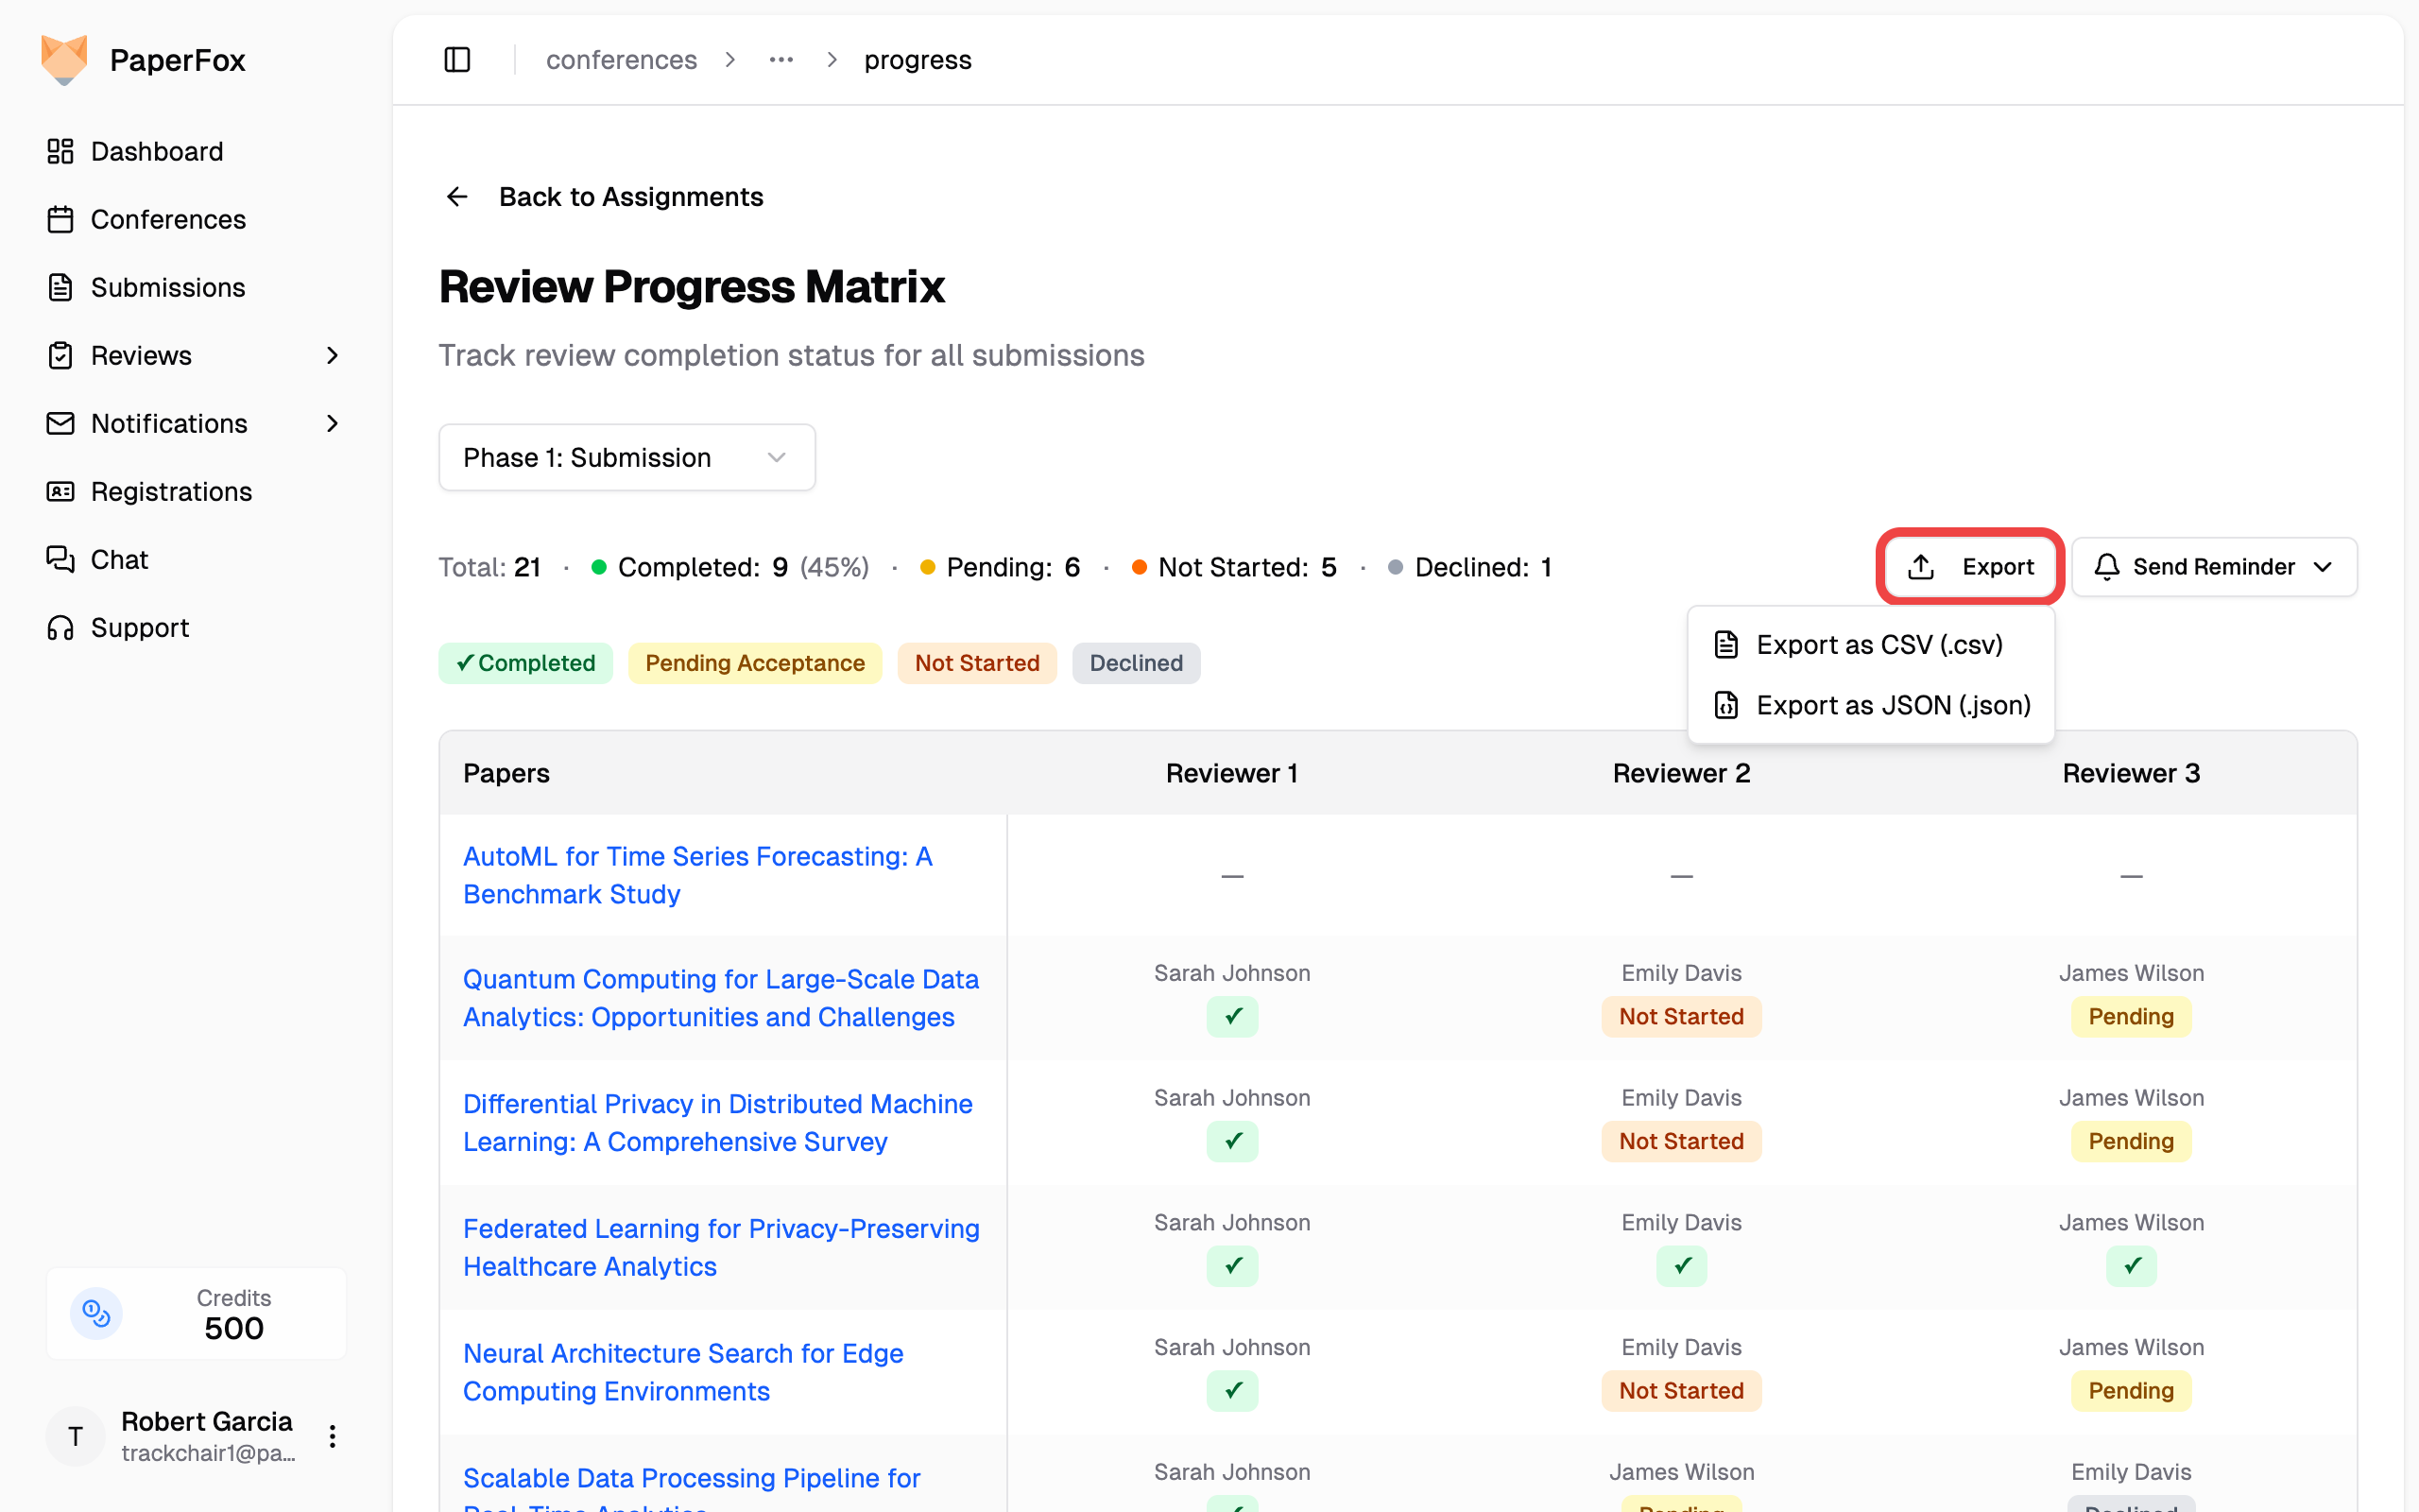
Task: Toggle the Declined filter chip
Action: tap(1136, 663)
